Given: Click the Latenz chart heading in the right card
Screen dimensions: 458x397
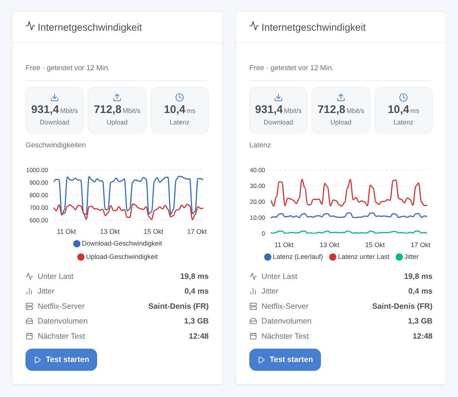Looking at the screenshot, I should (260, 145).
